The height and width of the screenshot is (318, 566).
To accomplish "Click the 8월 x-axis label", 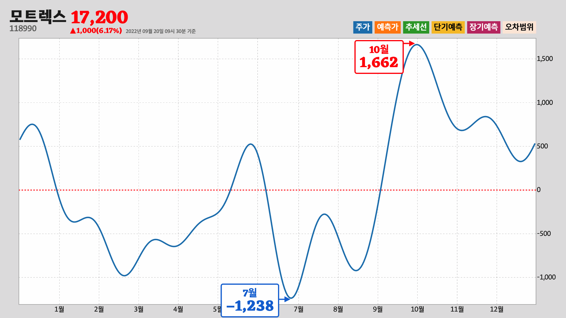I will pyautogui.click(x=338, y=309).
